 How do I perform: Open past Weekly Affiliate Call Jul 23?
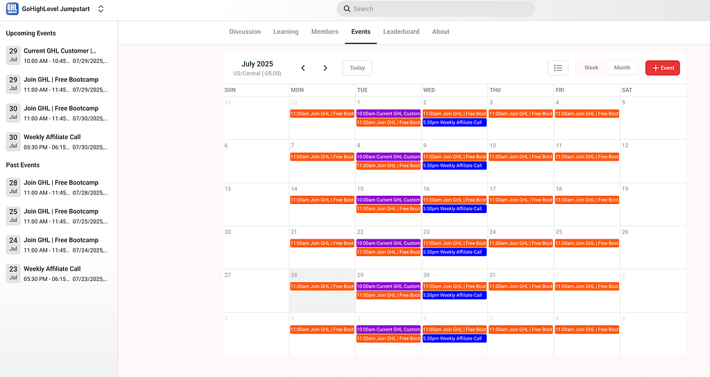coord(57,274)
